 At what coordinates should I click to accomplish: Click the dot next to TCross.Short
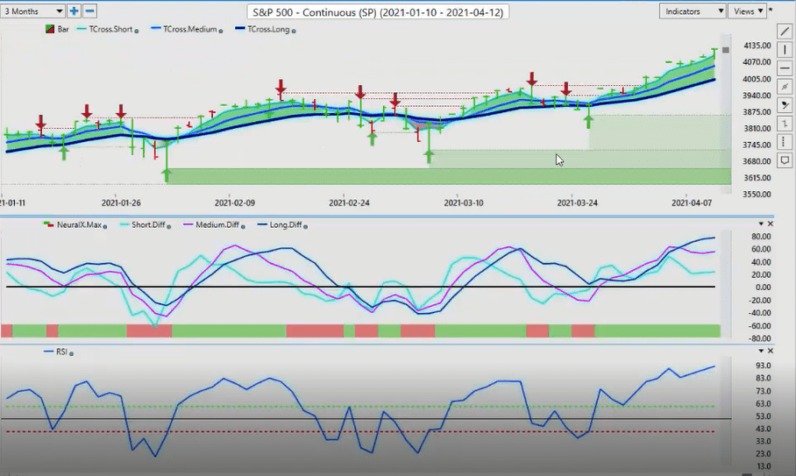coord(137,31)
